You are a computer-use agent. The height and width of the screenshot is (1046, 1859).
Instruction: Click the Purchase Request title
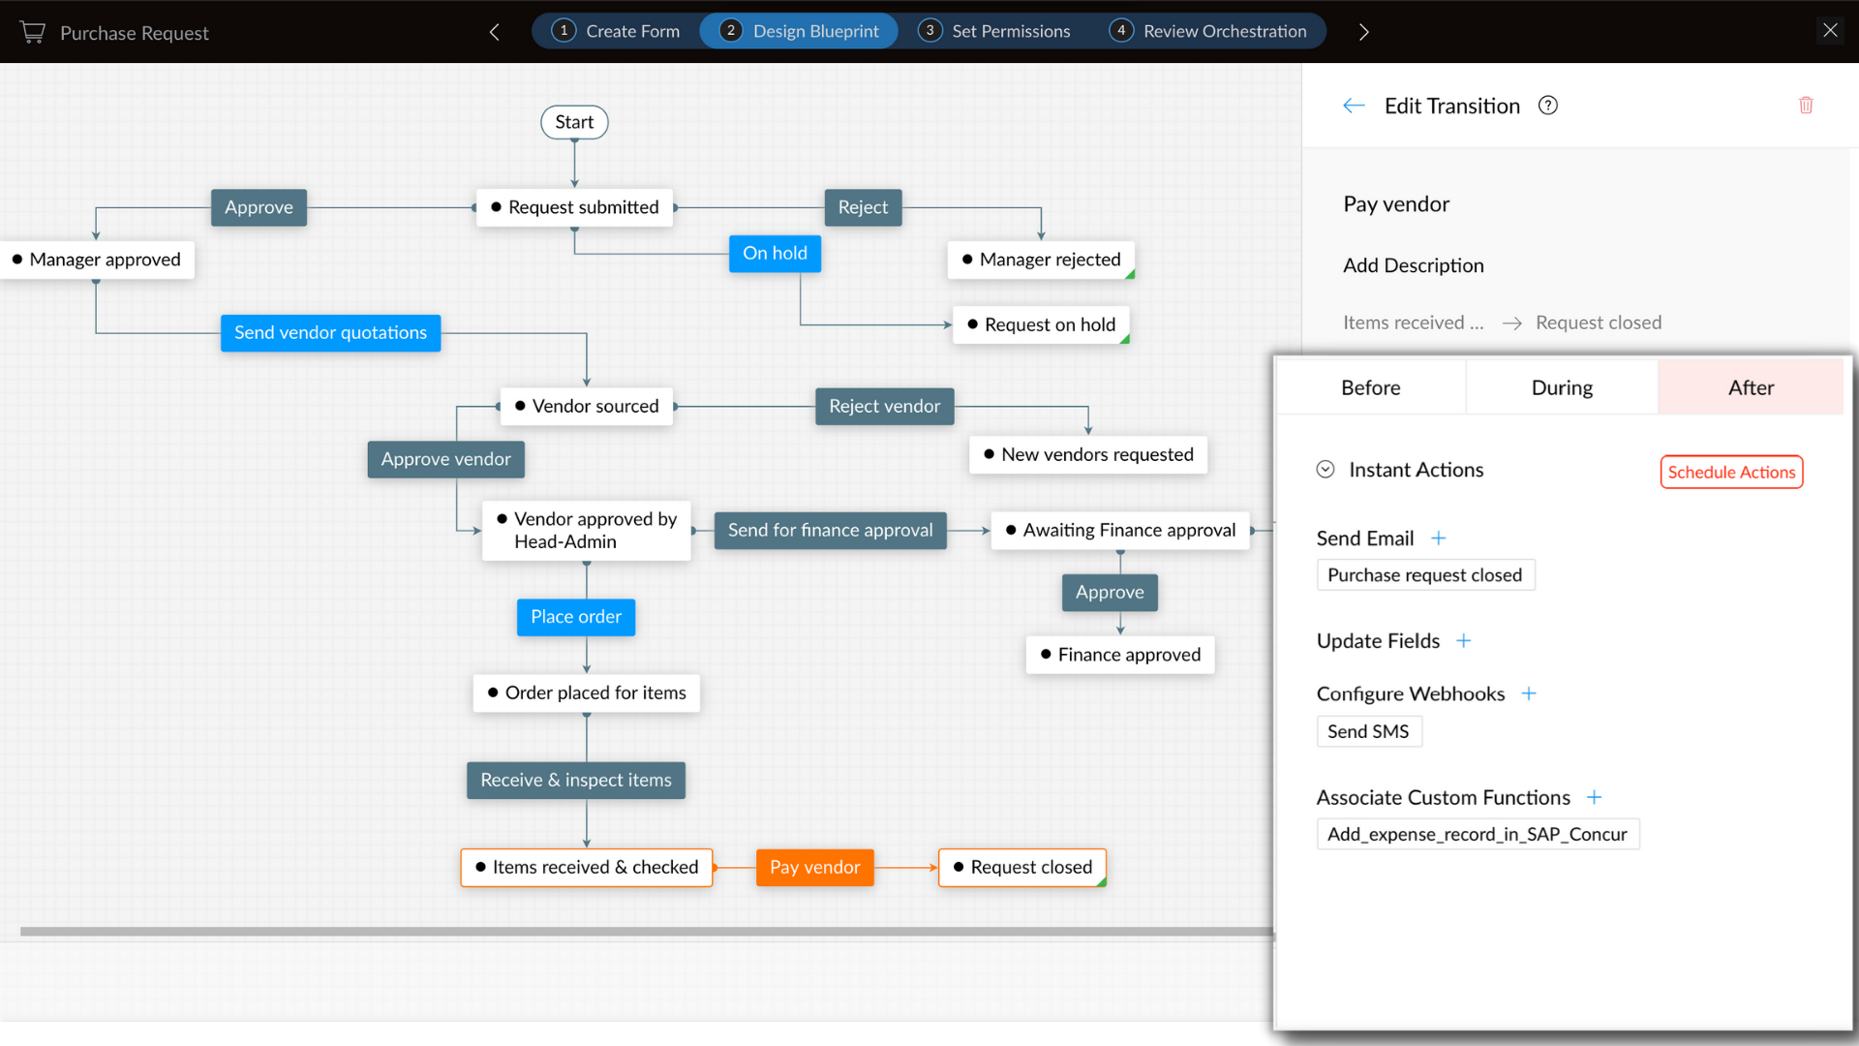pyautogui.click(x=134, y=33)
